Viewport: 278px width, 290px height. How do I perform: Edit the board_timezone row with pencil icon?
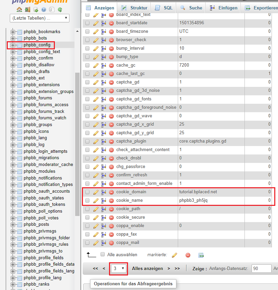click(96, 31)
